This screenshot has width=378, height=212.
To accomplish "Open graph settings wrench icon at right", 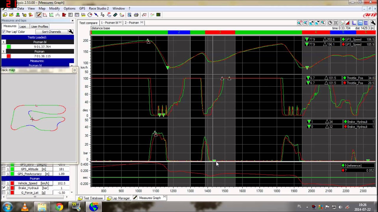I will coord(373,23).
